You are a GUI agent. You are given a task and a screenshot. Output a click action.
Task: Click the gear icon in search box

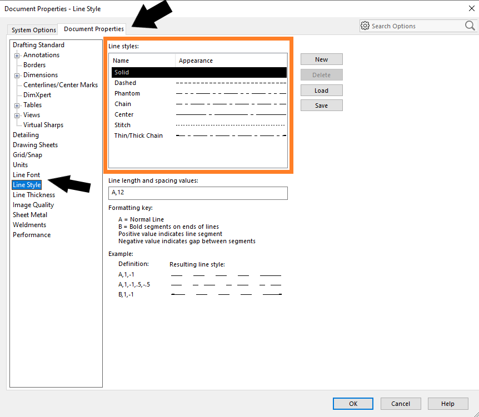[365, 26]
